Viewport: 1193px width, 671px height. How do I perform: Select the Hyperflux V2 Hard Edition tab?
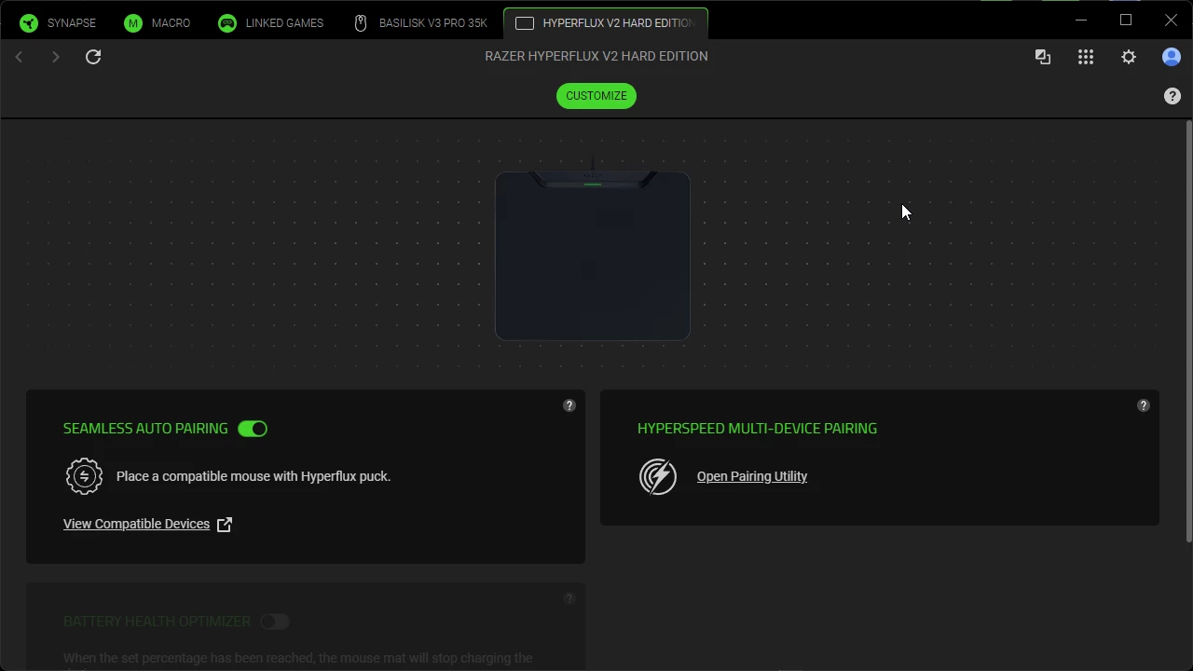tap(606, 23)
